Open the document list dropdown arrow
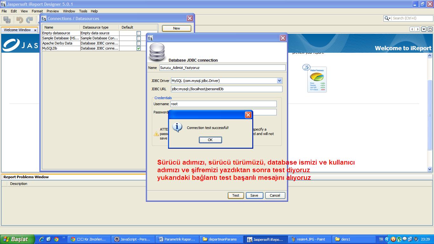 click(x=424, y=29)
